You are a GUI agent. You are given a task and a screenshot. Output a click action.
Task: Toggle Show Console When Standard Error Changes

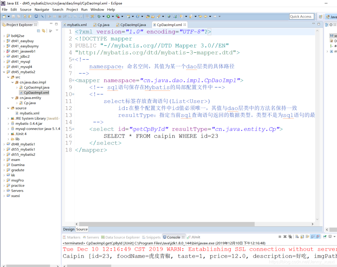pyautogui.click(x=318, y=237)
